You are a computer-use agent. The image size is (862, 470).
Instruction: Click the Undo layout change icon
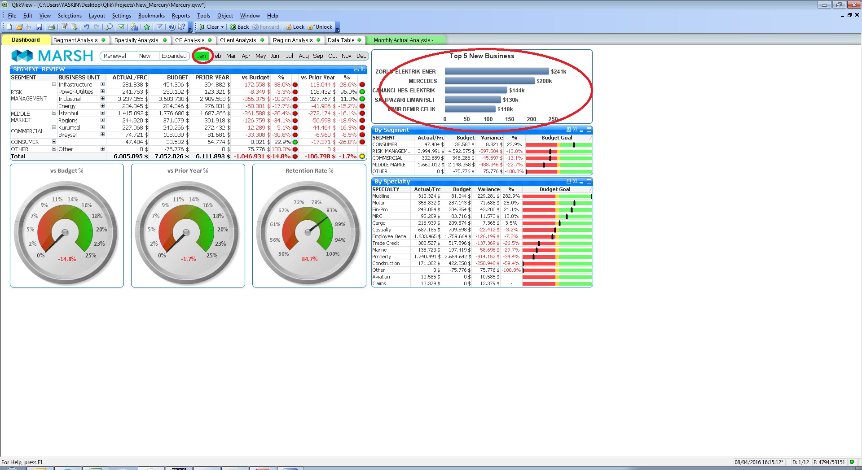pos(86,27)
